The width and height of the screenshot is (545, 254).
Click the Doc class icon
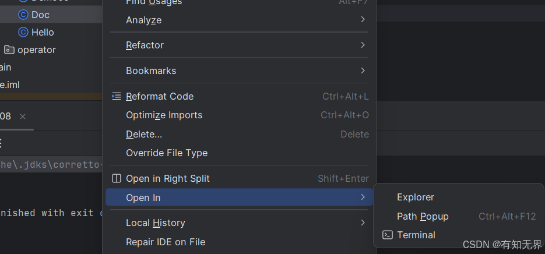(23, 15)
